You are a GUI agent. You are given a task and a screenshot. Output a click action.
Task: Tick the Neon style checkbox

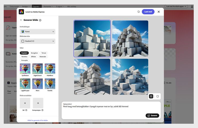(x=35, y=81)
